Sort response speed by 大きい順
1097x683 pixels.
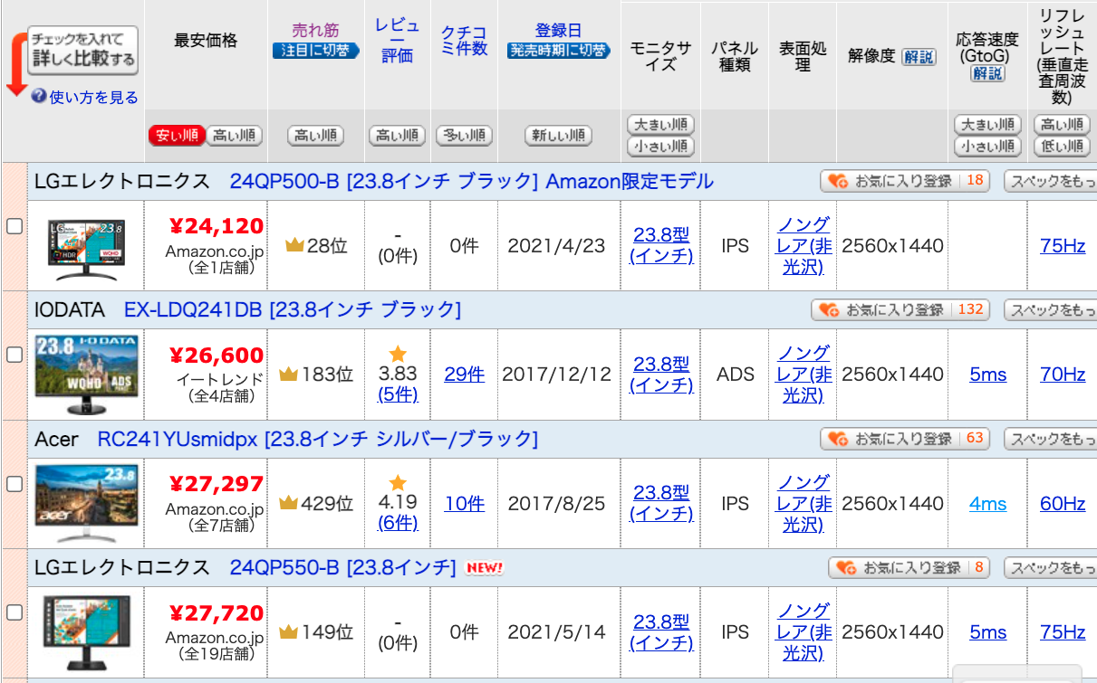[987, 124]
